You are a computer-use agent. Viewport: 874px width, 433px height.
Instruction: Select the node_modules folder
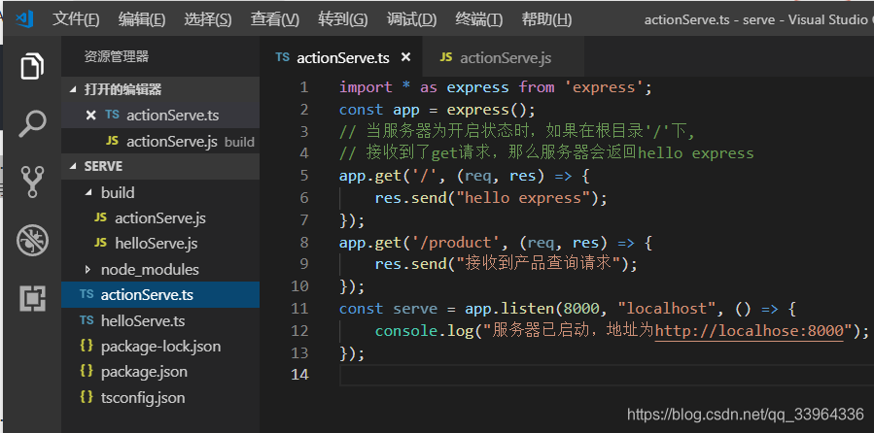160,269
